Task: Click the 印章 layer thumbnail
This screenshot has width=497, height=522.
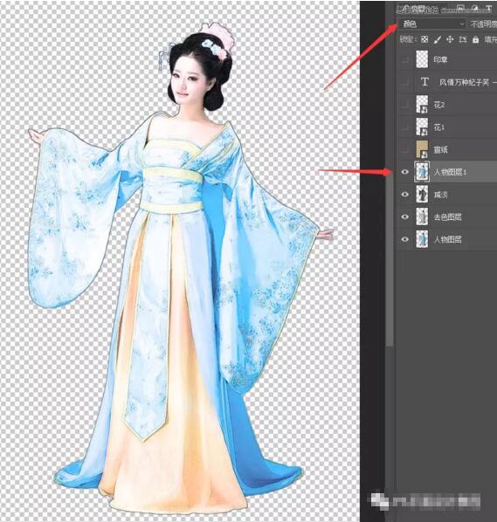Action: [422, 59]
